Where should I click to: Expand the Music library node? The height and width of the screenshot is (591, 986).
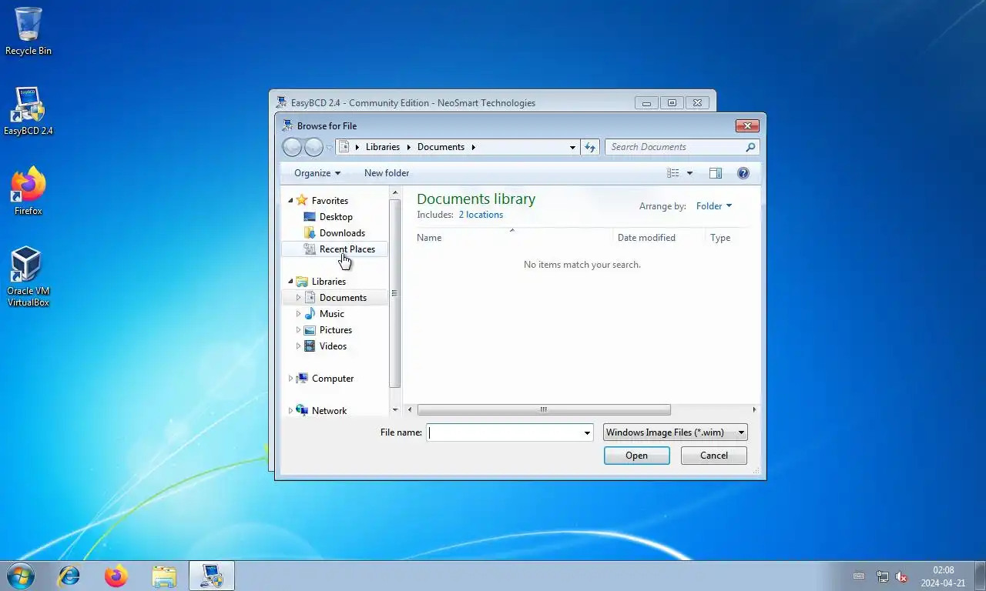[298, 314]
